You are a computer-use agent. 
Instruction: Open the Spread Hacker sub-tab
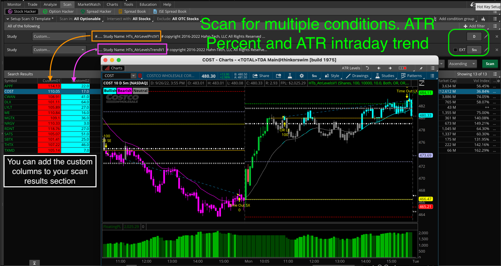(x=96, y=11)
